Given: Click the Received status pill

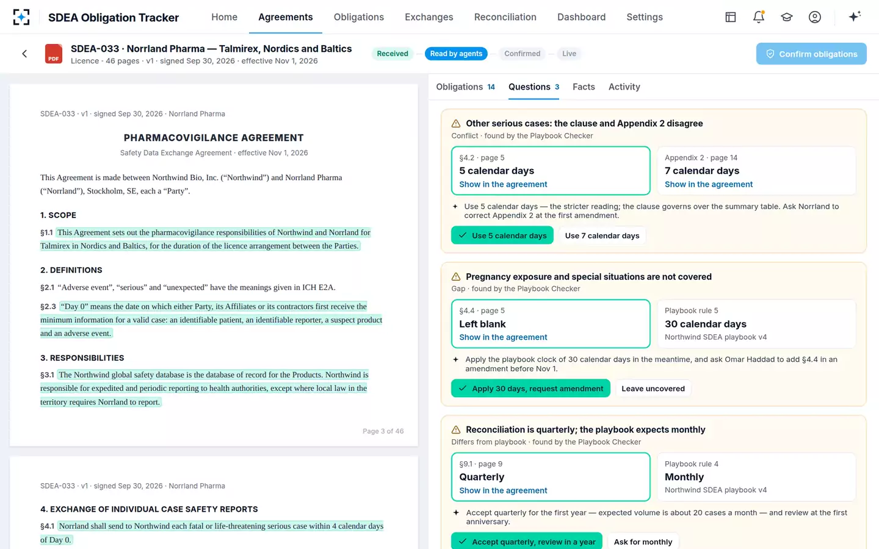Looking at the screenshot, I should click(x=392, y=54).
